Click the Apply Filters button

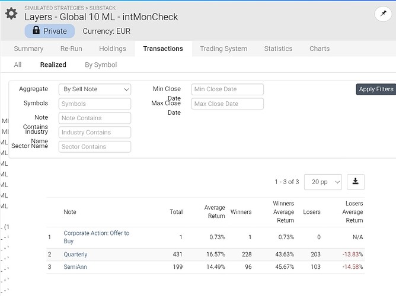pyautogui.click(x=376, y=89)
